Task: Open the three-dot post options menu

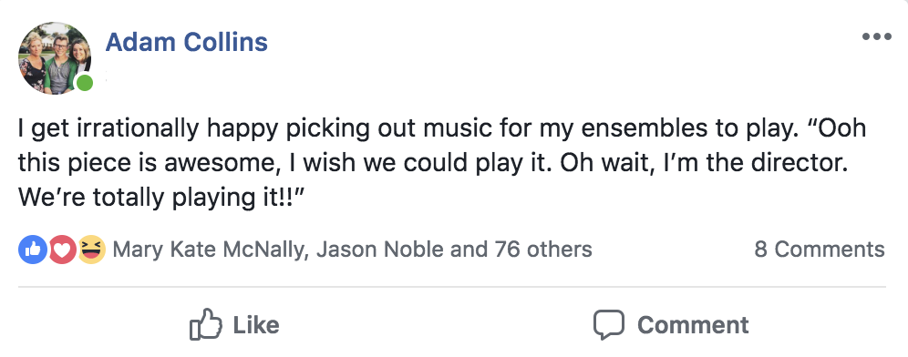Action: 876,37
